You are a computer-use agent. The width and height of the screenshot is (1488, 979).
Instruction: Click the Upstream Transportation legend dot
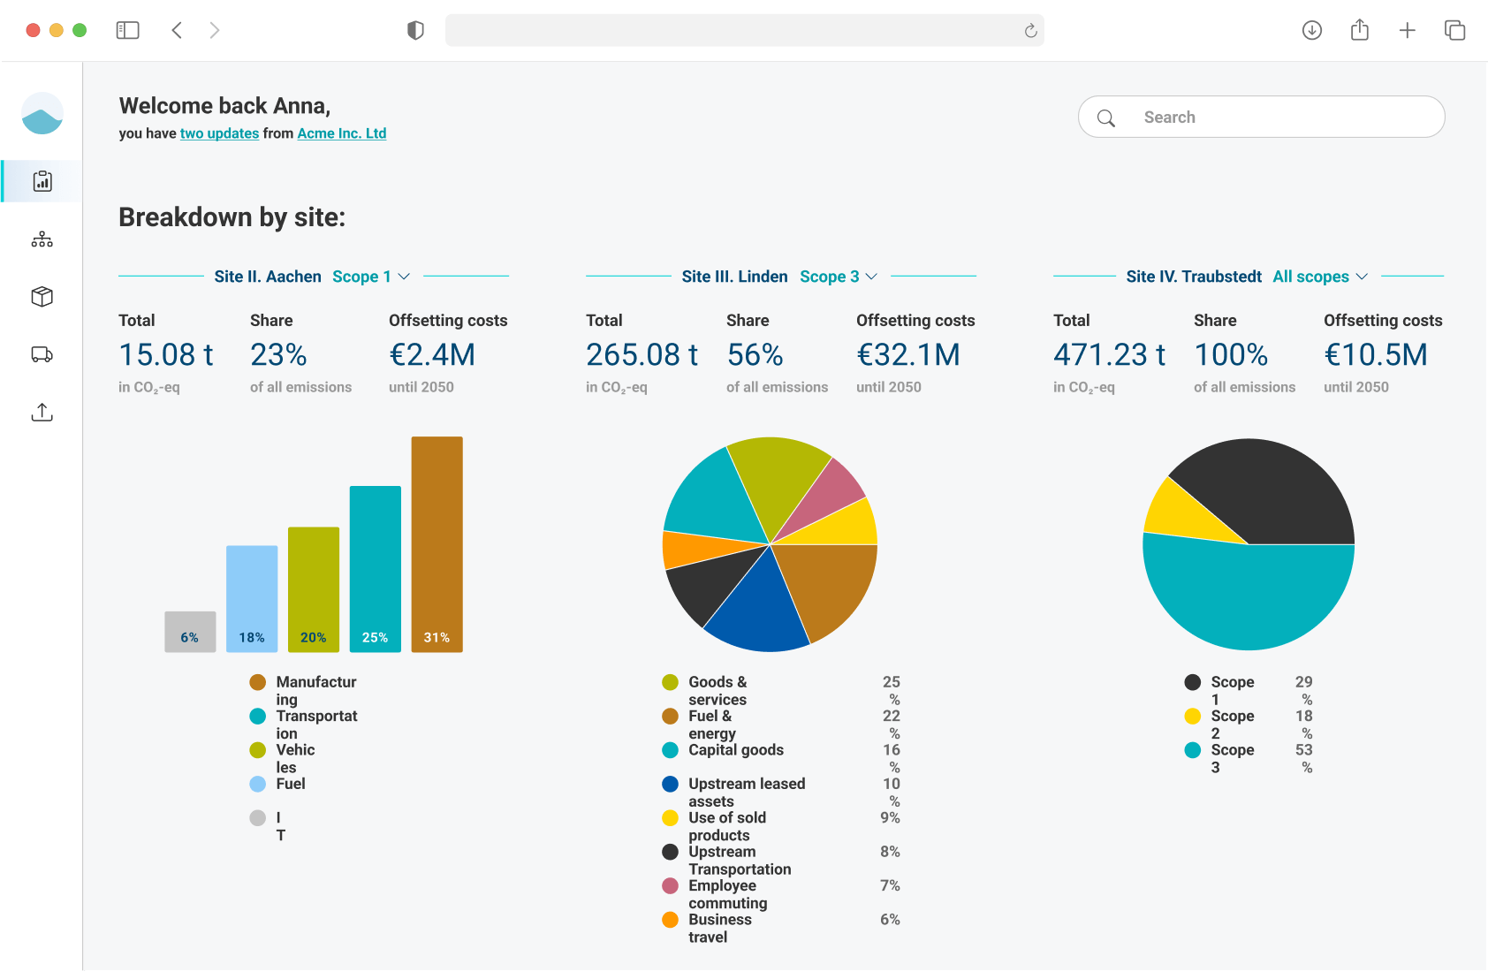pyautogui.click(x=671, y=852)
